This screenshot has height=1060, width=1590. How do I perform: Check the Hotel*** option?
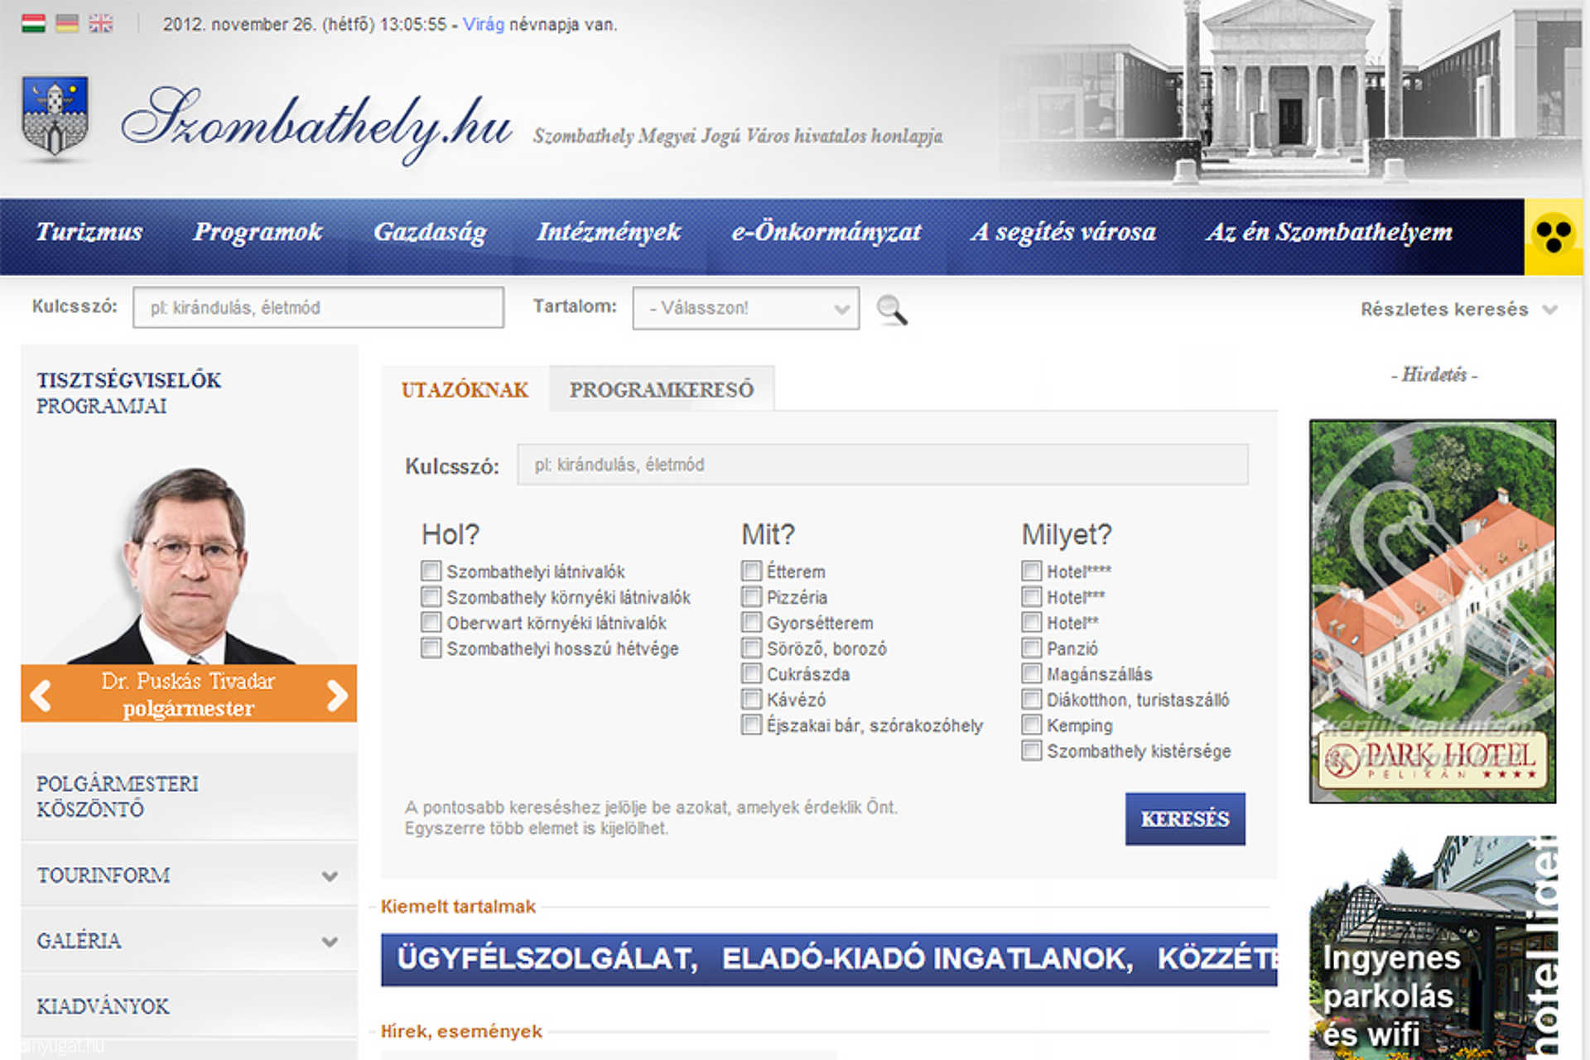click(x=1031, y=596)
